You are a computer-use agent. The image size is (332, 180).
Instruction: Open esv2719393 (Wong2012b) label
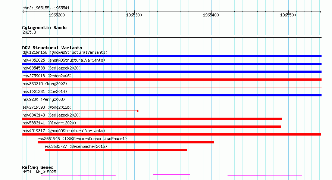[47, 107]
